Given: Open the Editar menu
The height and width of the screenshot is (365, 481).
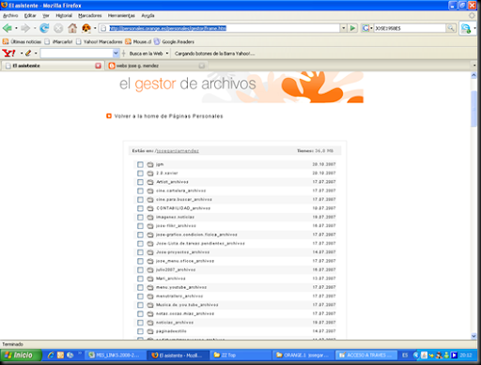Looking at the screenshot, I should click(30, 15).
